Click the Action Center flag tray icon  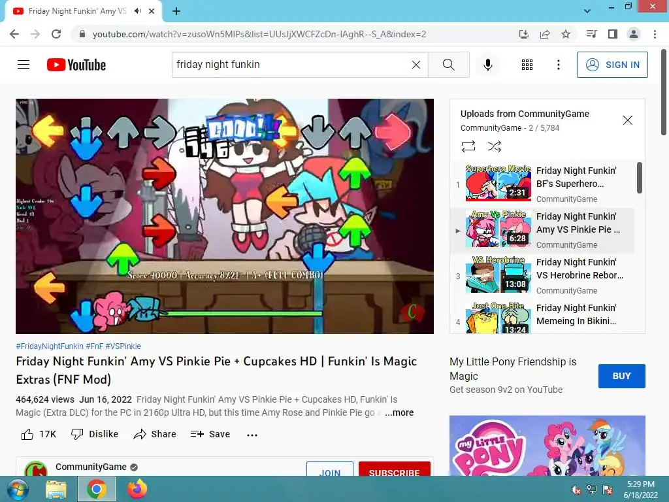tap(608, 490)
